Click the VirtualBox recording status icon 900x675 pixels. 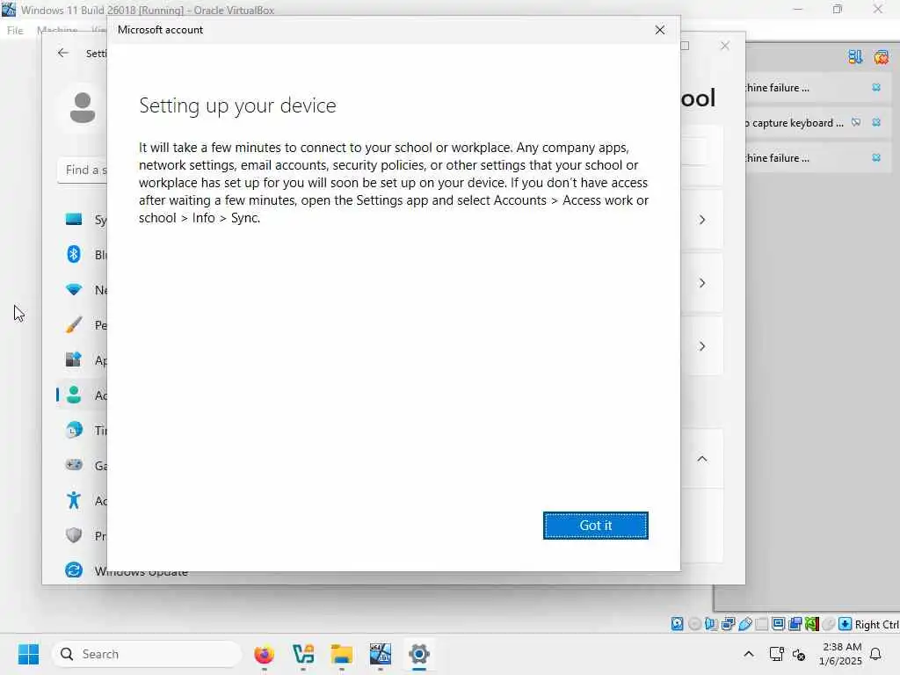[795, 624]
